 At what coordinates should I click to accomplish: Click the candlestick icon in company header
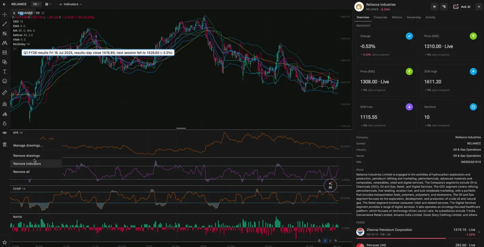click(435, 7)
